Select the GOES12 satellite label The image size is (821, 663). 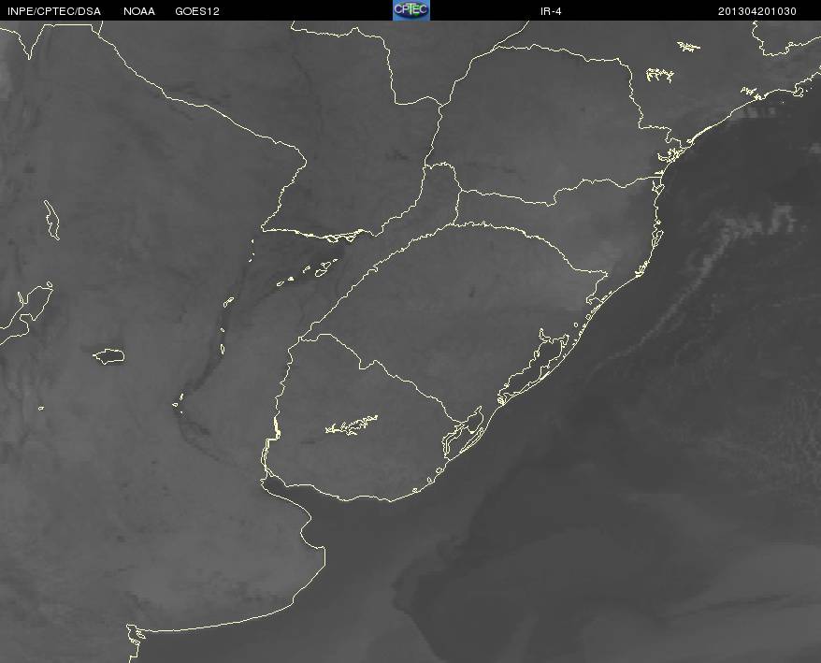tap(197, 11)
